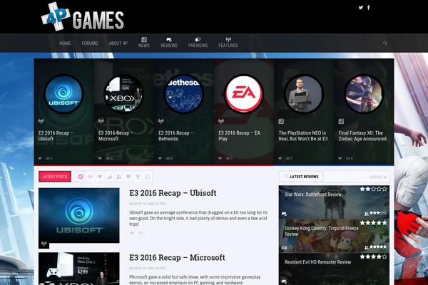This screenshot has width=428, height=285.
Task: Open carousel post E3 2016 Recap – Microsoft
Action: coord(116,136)
